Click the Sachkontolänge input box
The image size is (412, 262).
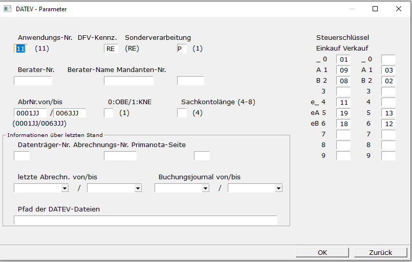(182, 113)
